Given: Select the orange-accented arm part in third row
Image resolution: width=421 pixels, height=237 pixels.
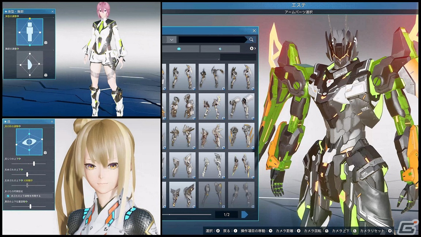Looking at the screenshot, I should tap(241, 136).
